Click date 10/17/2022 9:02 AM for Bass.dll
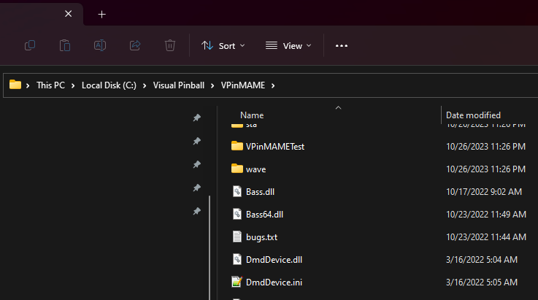Screen dimensions: 538x300 [x=484, y=192]
